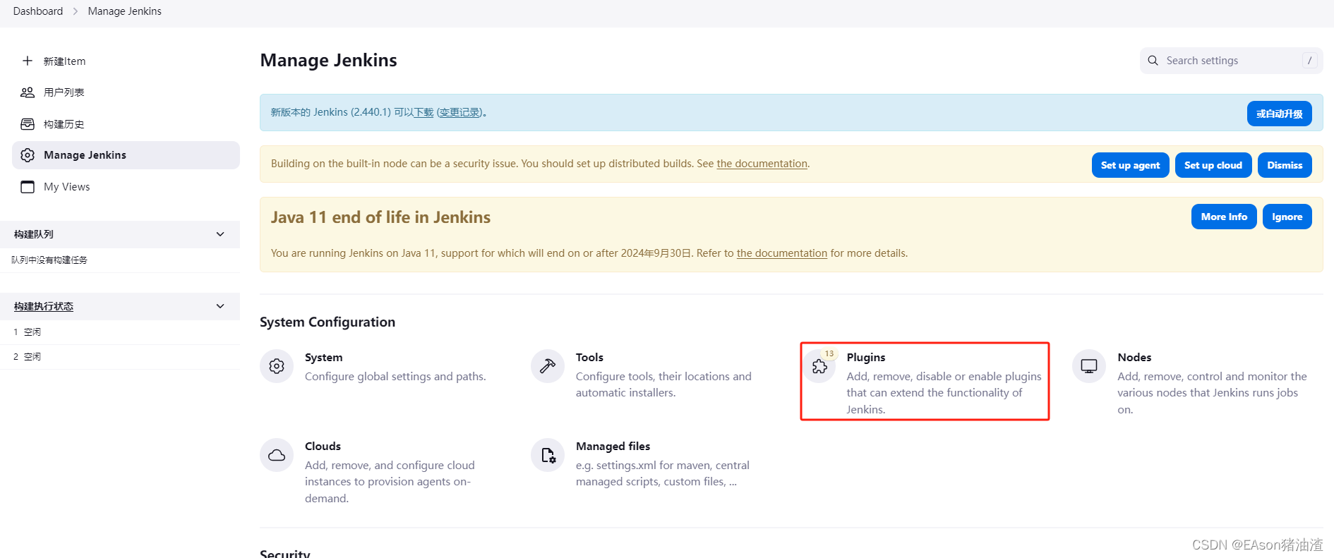Go to Dashboard breadcrumb

coord(38,11)
